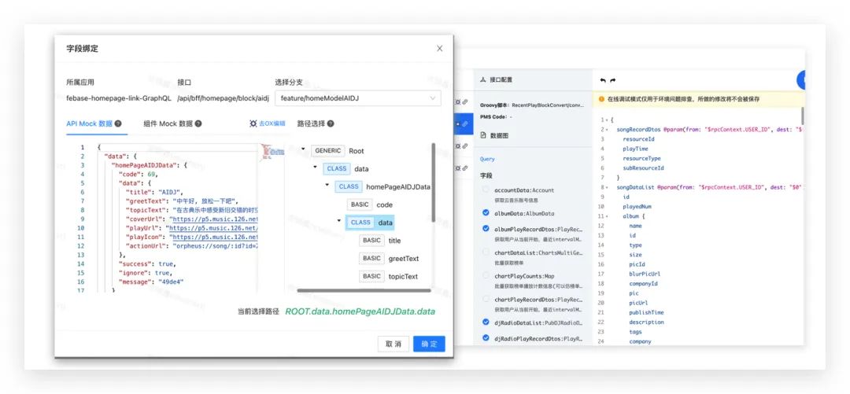This screenshot has width=850, height=394.
Task: Open the 数据图 entry in background panel
Action: click(499, 135)
